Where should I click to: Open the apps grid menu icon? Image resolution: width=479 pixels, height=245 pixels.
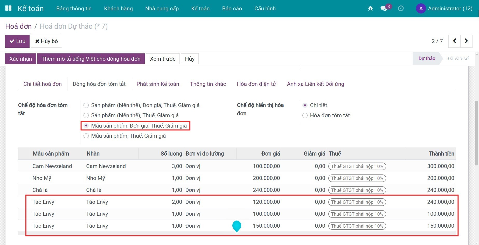click(8, 8)
